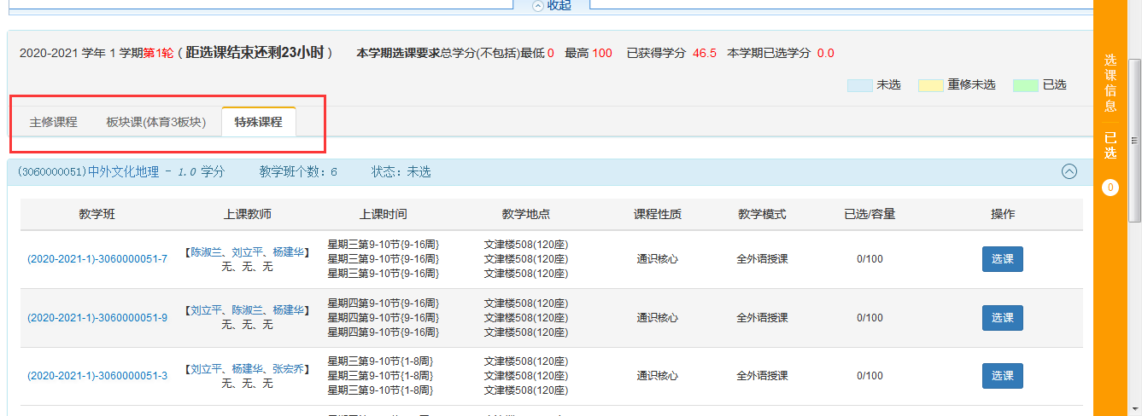Click teacher 杨建华 in the 3060000051-9 row
Viewport: 1142px width, 416px height.
click(x=289, y=311)
